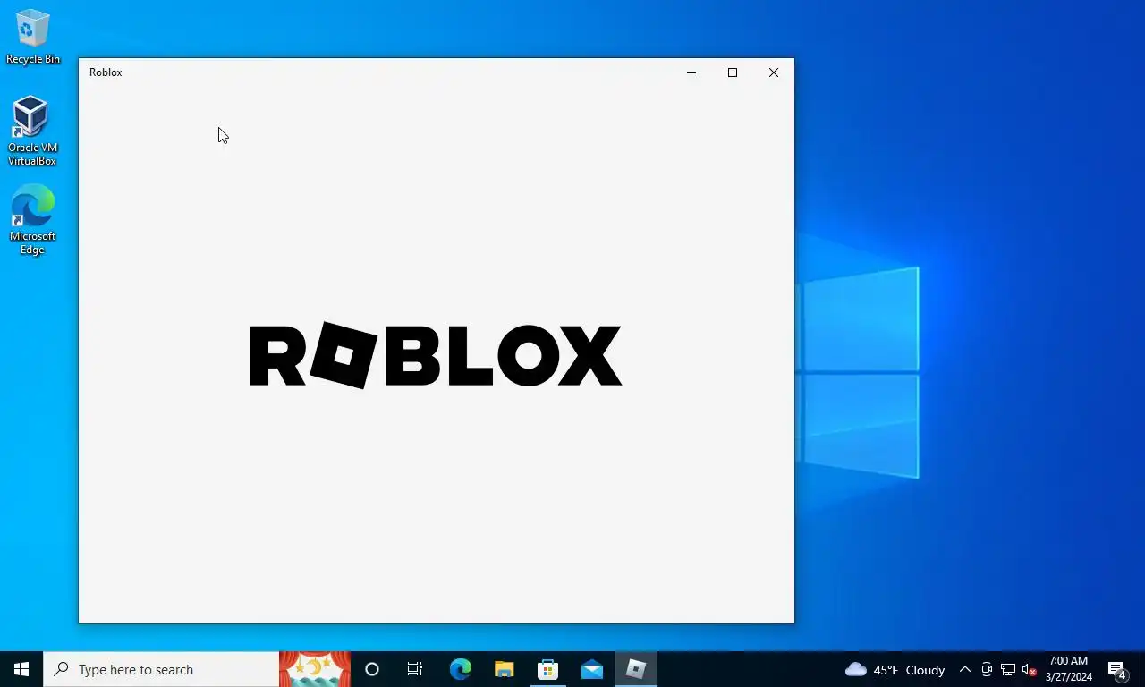Screen dimensions: 1145x687
Task: Open File Explorer from the taskbar
Action: click(504, 669)
